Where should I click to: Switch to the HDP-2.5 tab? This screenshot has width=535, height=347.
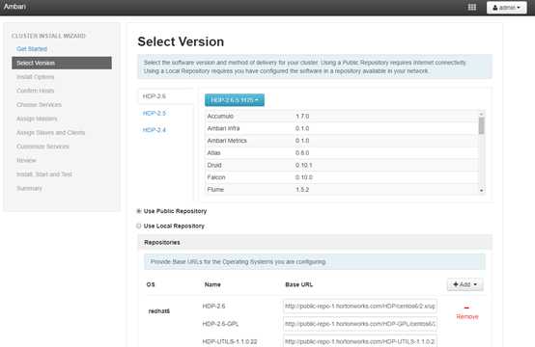click(x=155, y=113)
